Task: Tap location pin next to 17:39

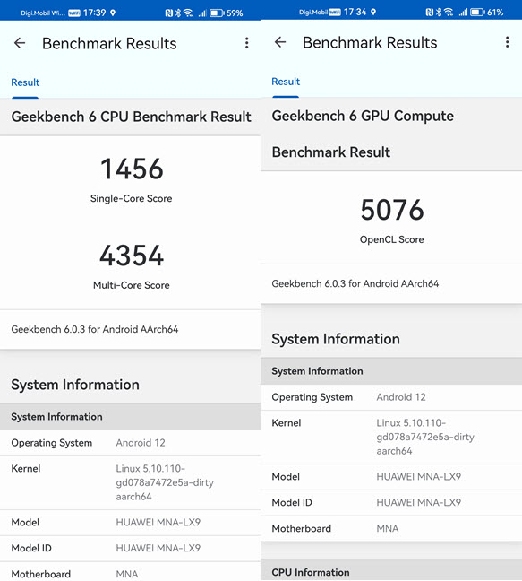Action: [x=113, y=13]
